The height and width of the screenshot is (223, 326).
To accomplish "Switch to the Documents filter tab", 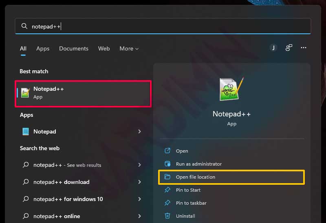I will click(74, 48).
